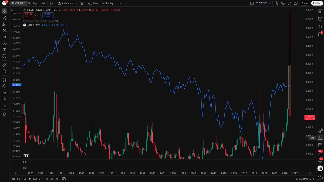
Task: Open the candlestick chart type selector
Action: [51, 3]
